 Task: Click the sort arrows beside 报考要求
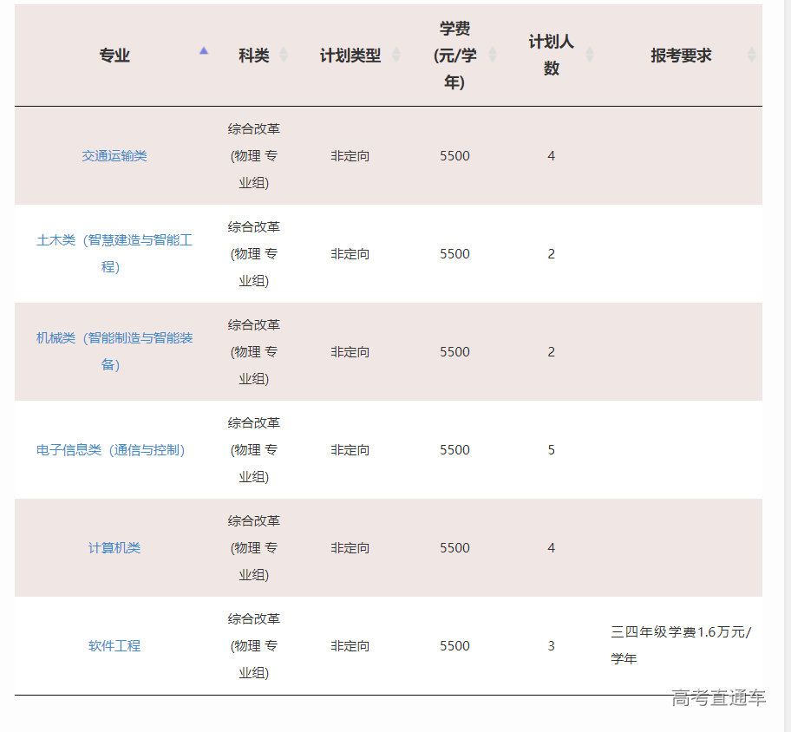point(751,56)
